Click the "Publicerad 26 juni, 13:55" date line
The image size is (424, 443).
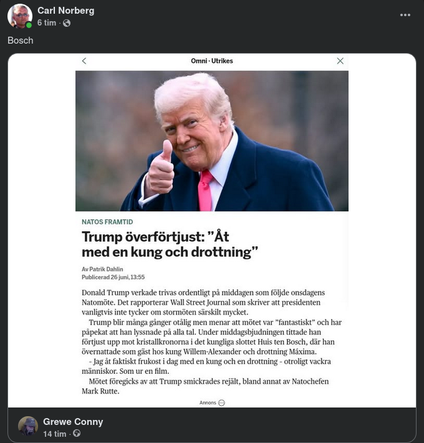coord(113,277)
